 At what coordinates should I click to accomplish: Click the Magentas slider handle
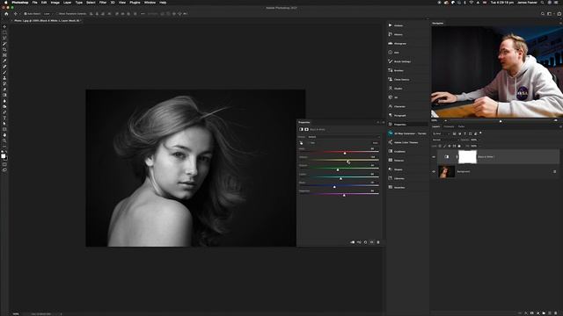(344, 196)
